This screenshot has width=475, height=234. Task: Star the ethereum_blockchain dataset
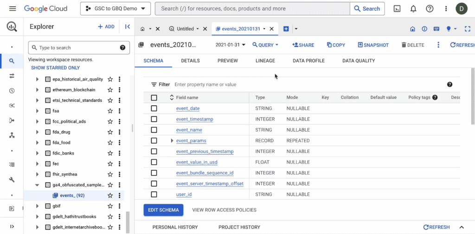pyautogui.click(x=110, y=90)
